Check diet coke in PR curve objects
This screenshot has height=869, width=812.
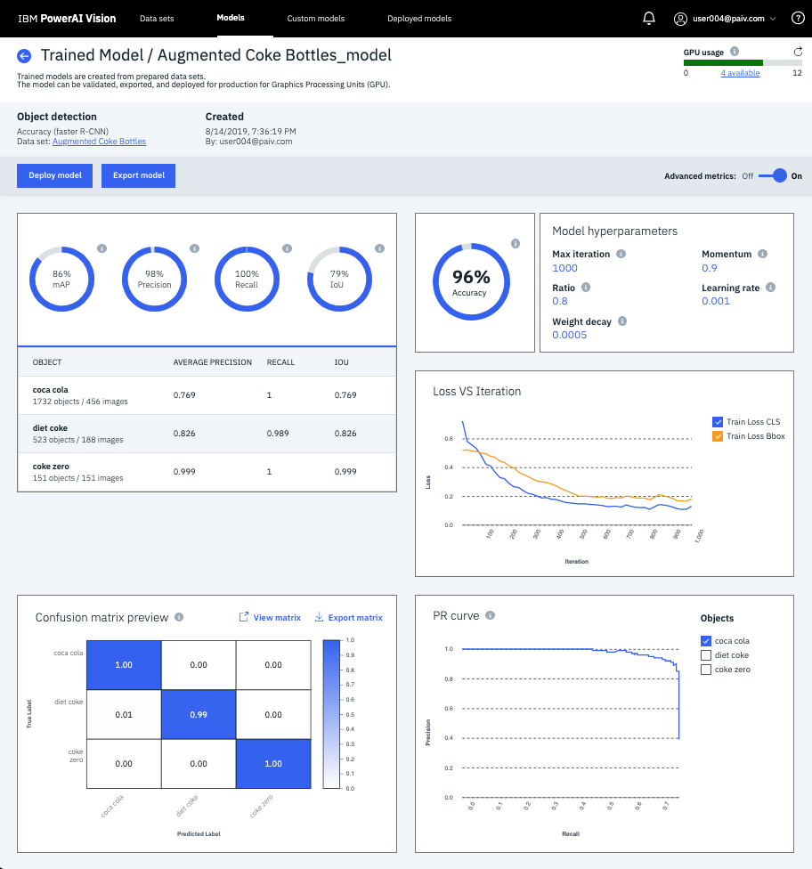click(x=706, y=655)
